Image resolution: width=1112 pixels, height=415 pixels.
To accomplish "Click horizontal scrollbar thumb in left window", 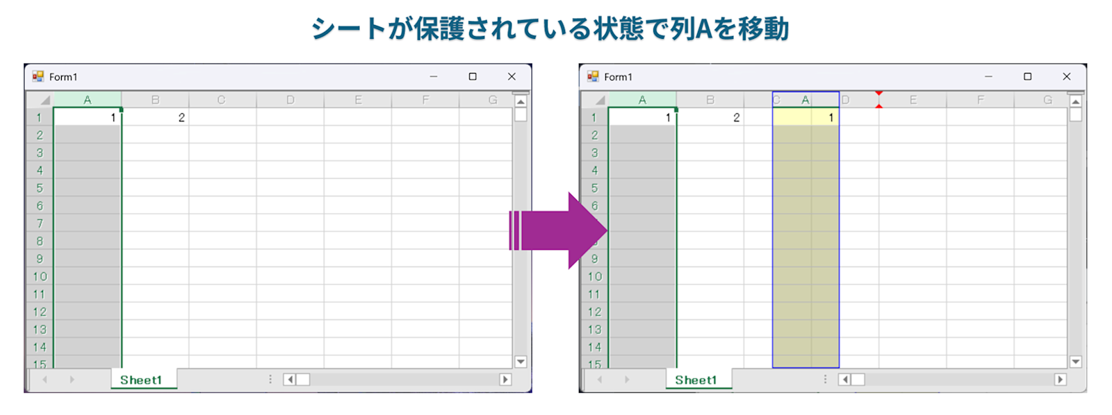I will (x=304, y=380).
